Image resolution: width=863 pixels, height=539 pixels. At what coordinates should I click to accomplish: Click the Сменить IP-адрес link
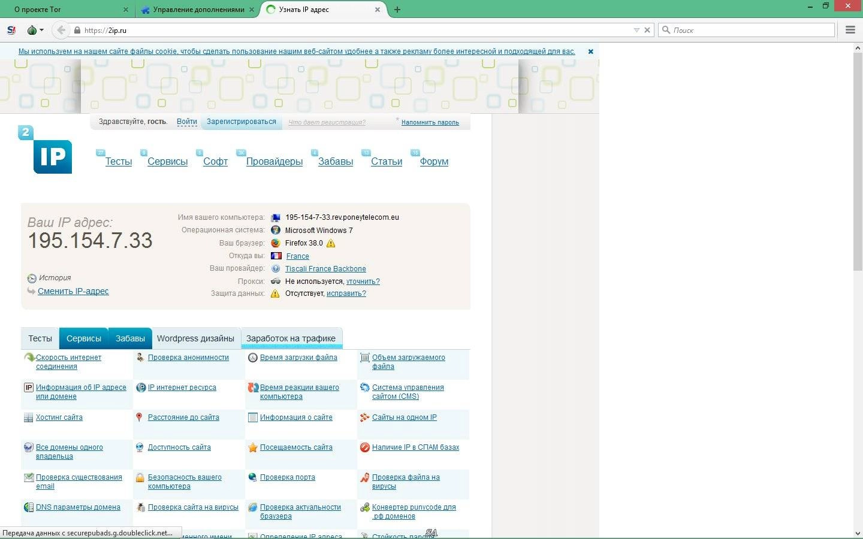(73, 291)
